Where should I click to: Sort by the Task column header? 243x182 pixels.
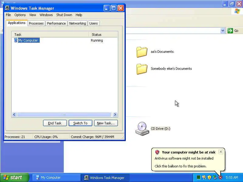(x=50, y=35)
